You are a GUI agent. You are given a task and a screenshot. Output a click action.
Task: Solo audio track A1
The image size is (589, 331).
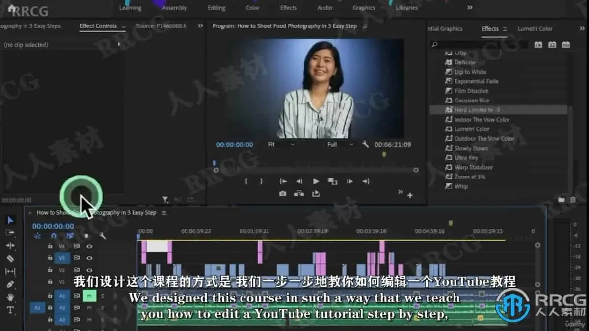pos(102,296)
